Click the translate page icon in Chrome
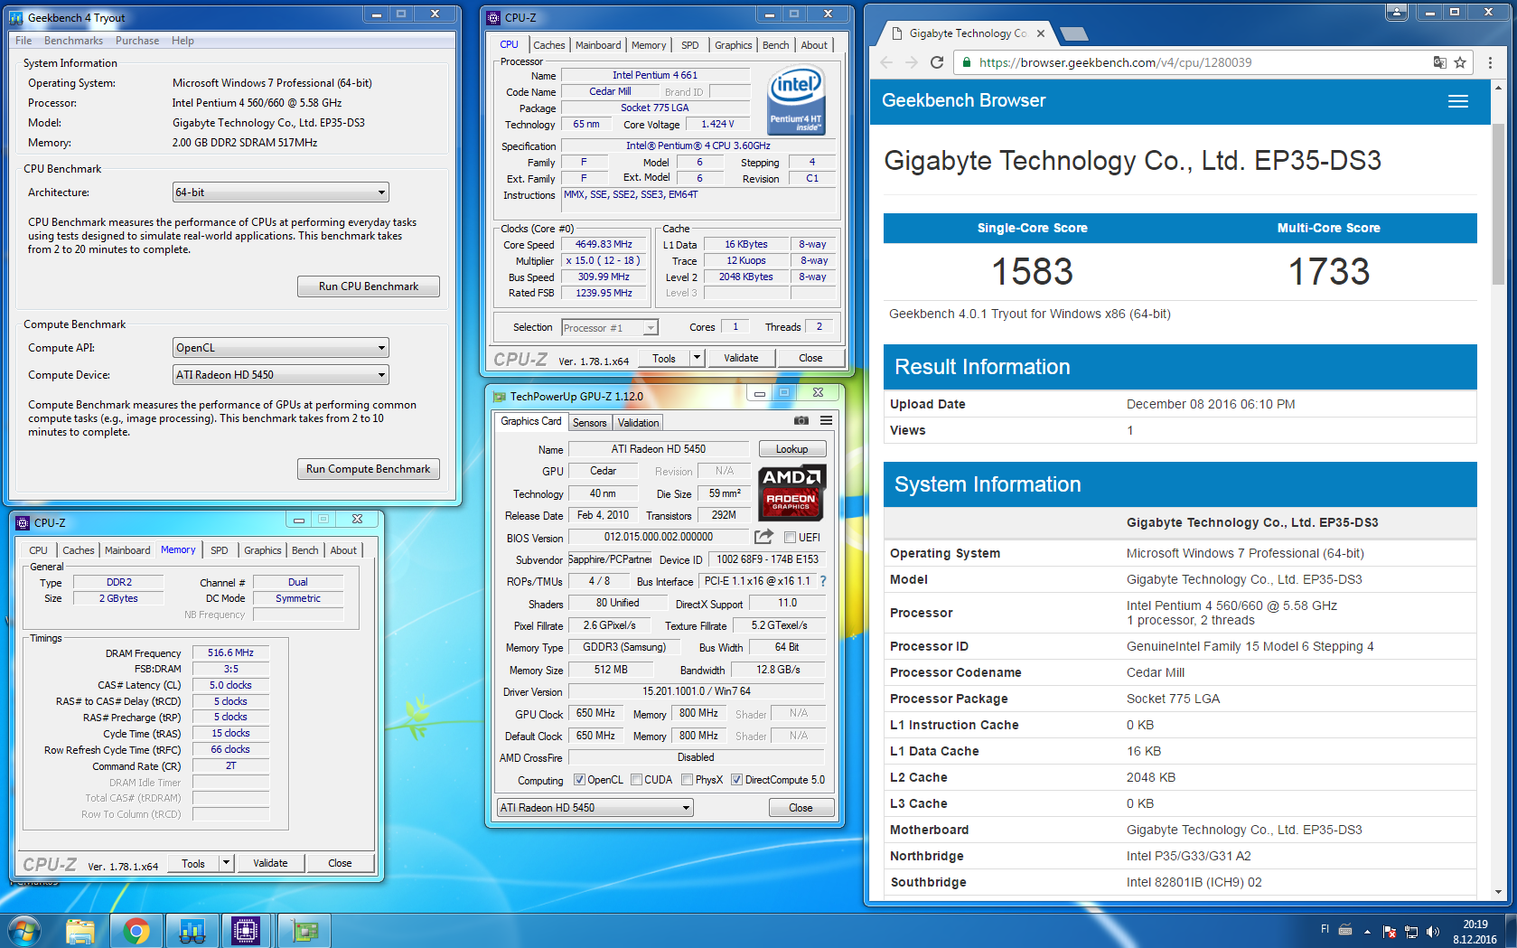The height and width of the screenshot is (948, 1517). point(1439,62)
